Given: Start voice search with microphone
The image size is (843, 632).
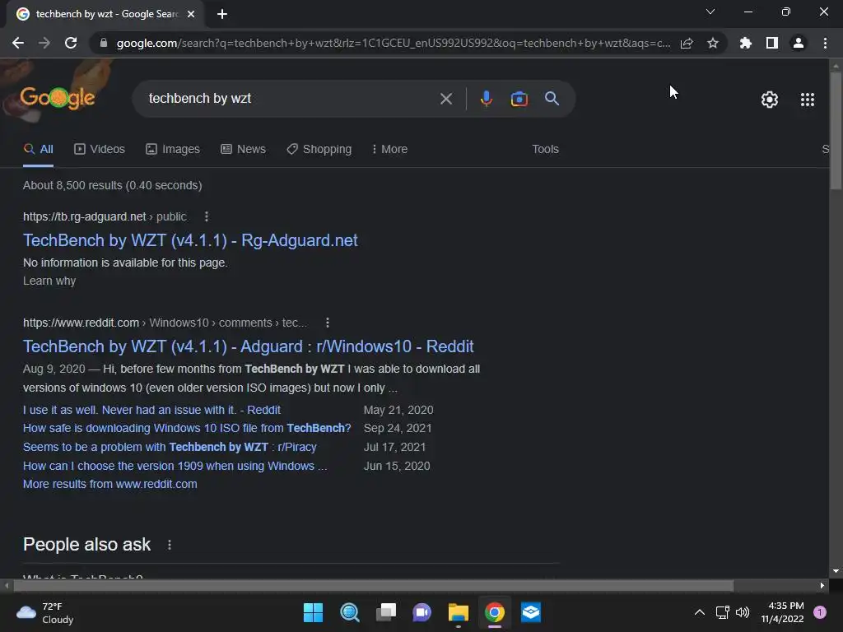Looking at the screenshot, I should tap(486, 99).
